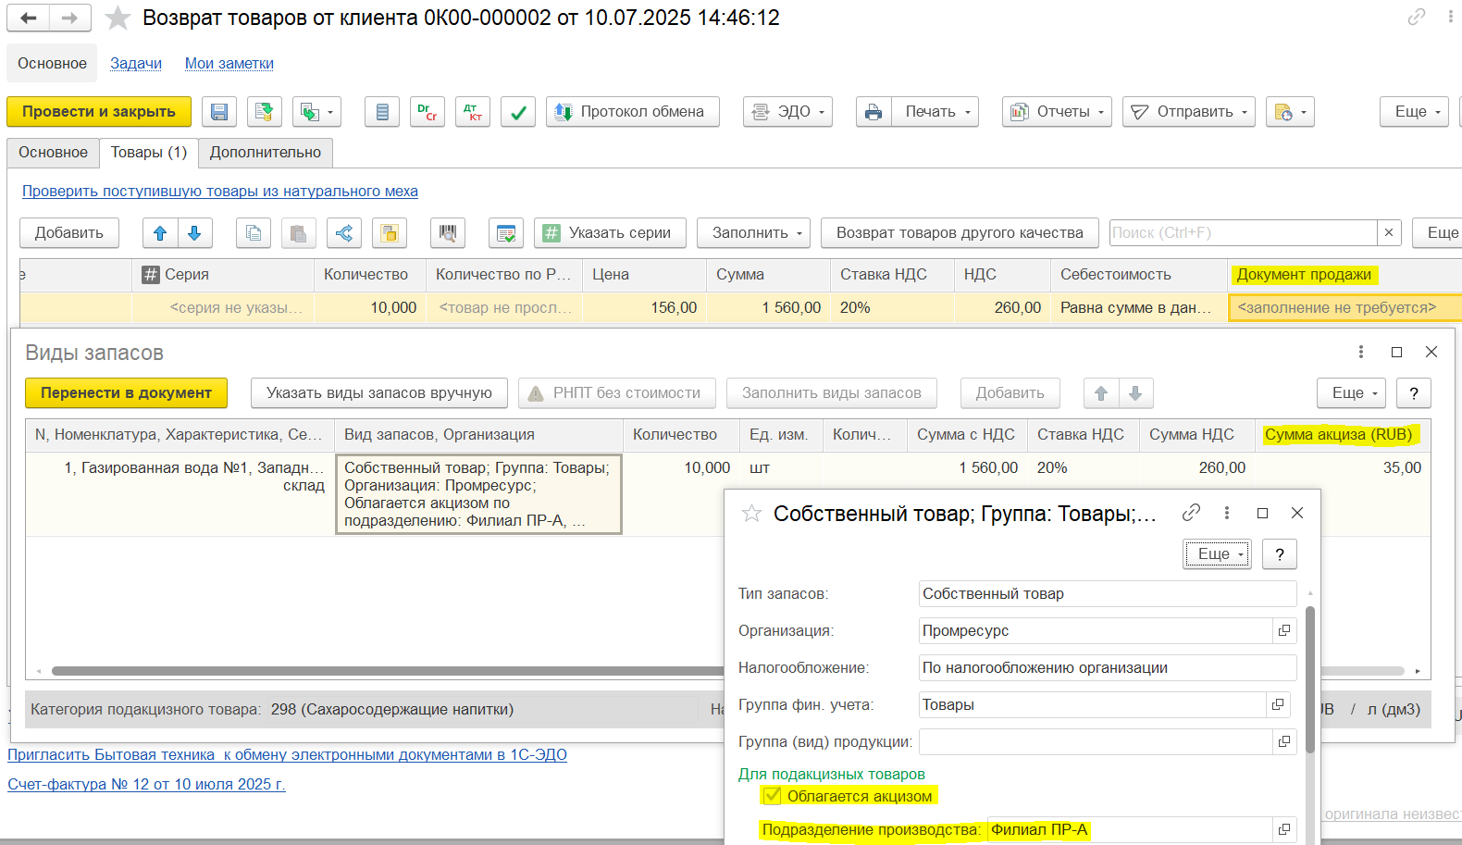Click the Провести и закрыть button
Viewport: 1462px width, 845px height.
99,112
